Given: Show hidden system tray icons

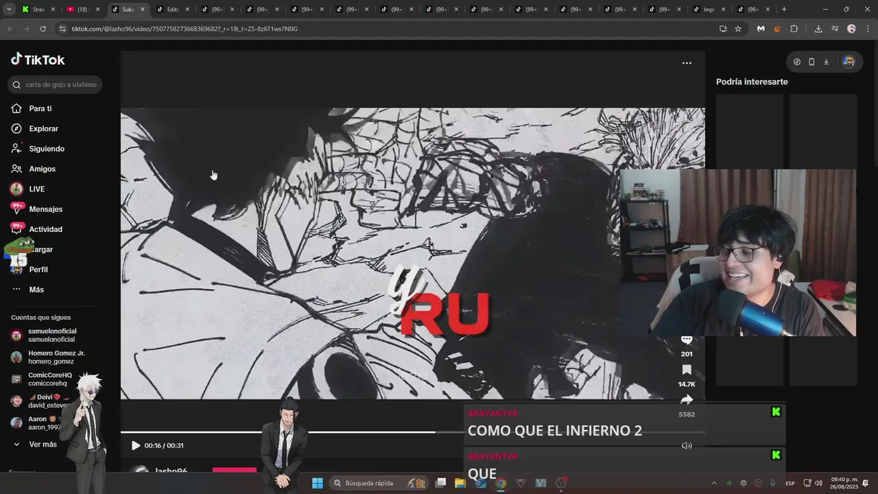Looking at the screenshot, I should click(x=714, y=483).
